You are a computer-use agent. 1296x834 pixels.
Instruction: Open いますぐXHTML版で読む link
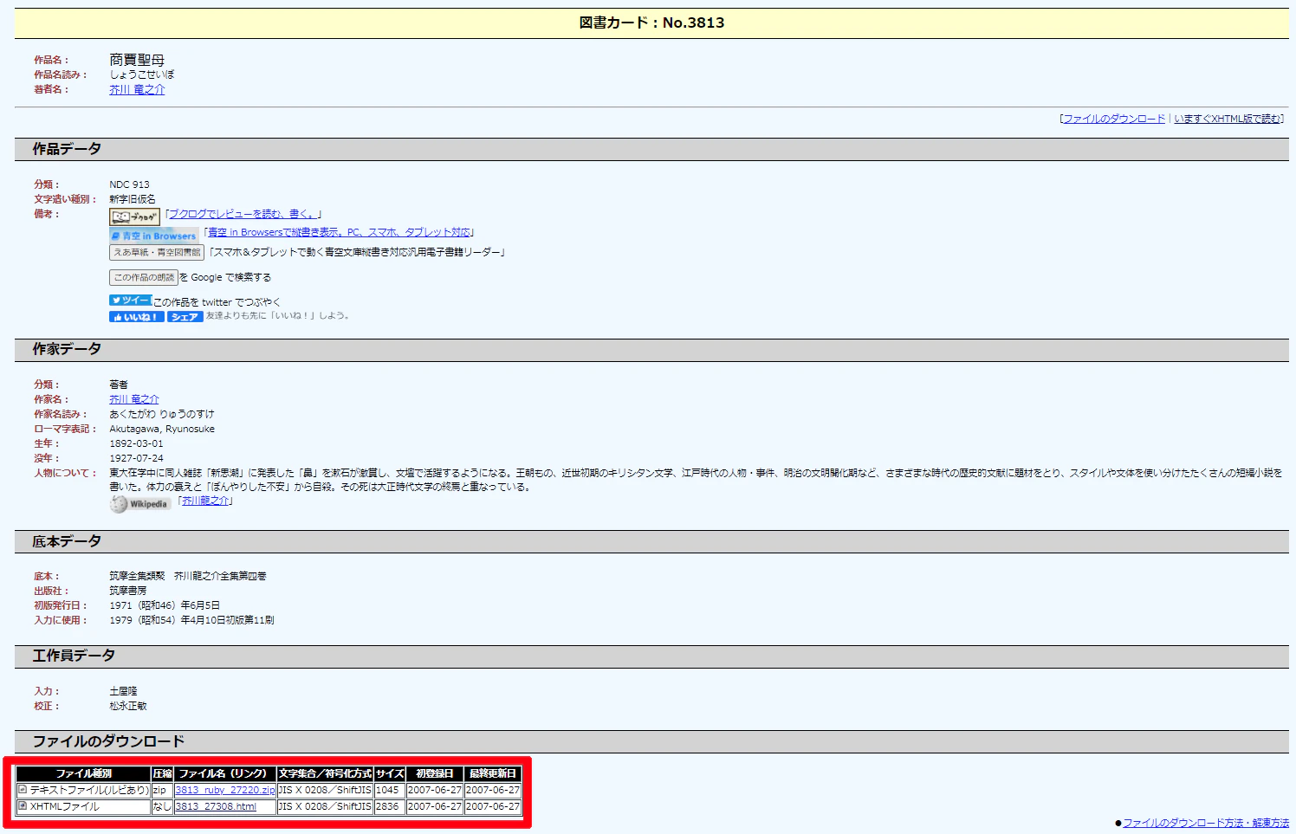point(1227,119)
